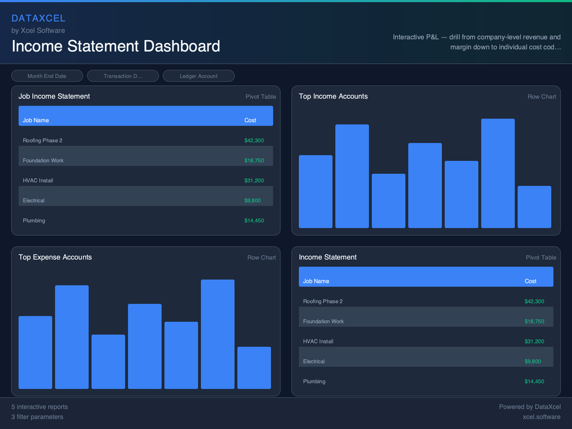Screen dimensions: 572x429
Task: Click the Income Statement Dashboard title
Action: (x=116, y=46)
